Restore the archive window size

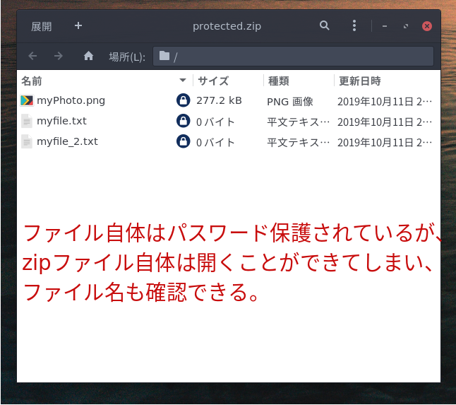(406, 26)
